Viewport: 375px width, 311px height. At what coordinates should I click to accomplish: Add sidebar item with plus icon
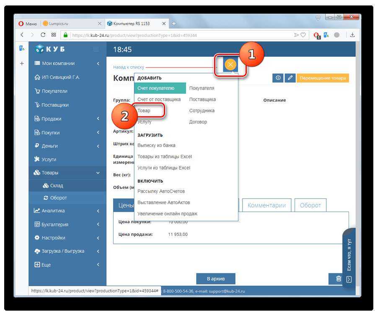coord(22,63)
